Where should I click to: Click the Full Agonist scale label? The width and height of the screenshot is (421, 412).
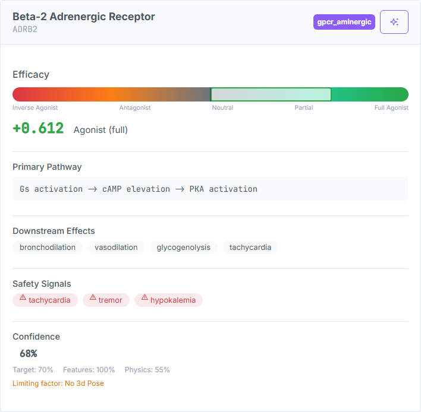(391, 108)
